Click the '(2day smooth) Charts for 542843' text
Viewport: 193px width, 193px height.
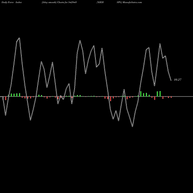coord(59,2)
